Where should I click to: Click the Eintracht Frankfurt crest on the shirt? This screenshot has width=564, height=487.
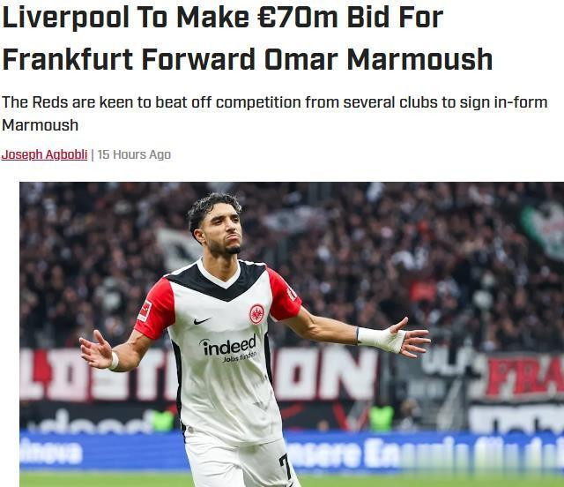pyautogui.click(x=256, y=314)
